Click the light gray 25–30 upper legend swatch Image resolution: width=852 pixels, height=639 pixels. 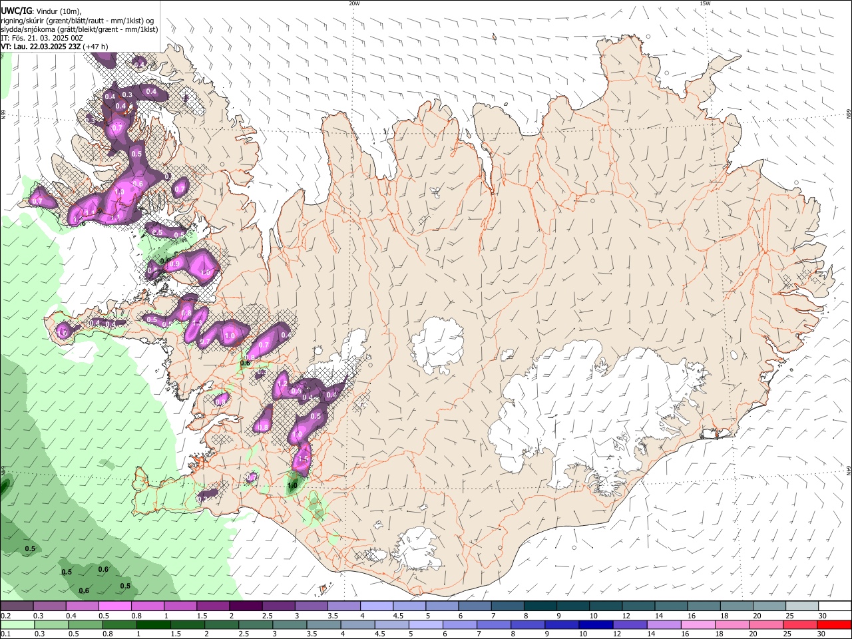click(801, 606)
